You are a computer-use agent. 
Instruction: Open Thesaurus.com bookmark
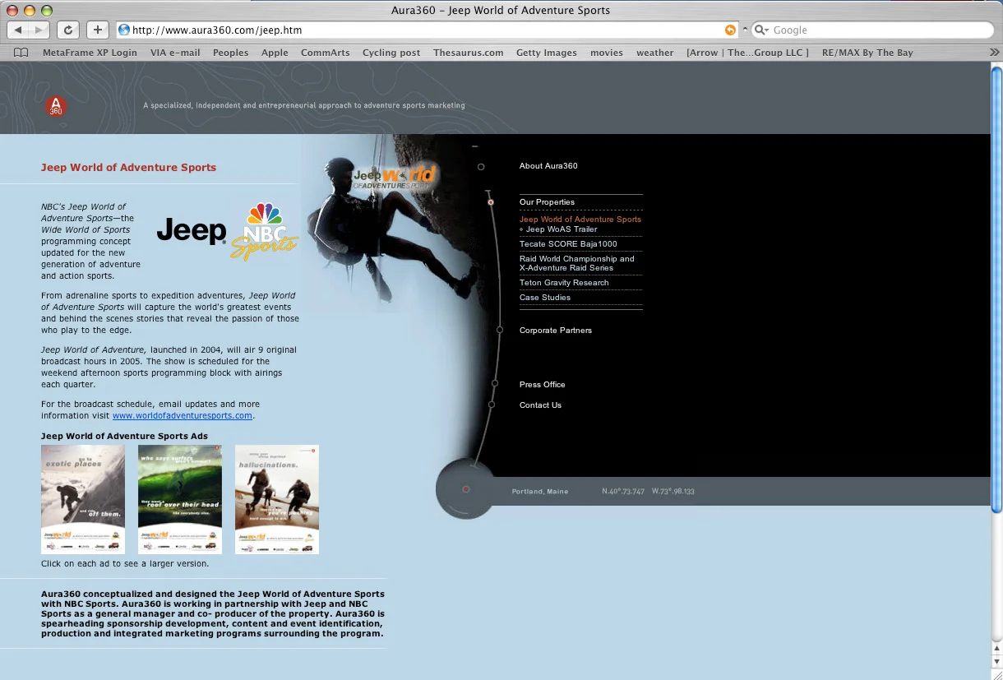pyautogui.click(x=468, y=53)
